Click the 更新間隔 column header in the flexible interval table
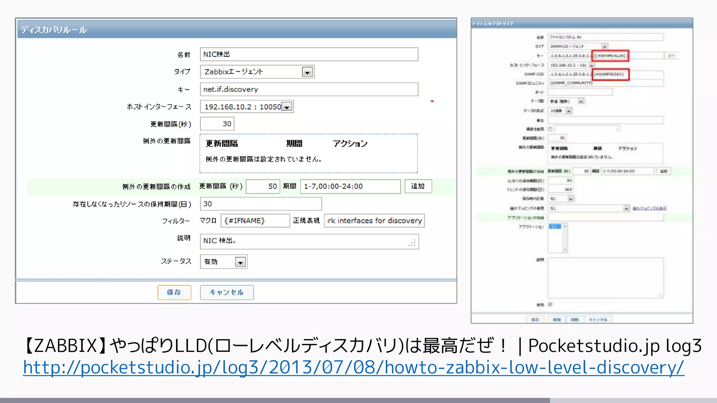717x403 pixels. pos(222,143)
